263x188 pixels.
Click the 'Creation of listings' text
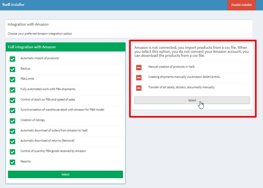coord(33,120)
